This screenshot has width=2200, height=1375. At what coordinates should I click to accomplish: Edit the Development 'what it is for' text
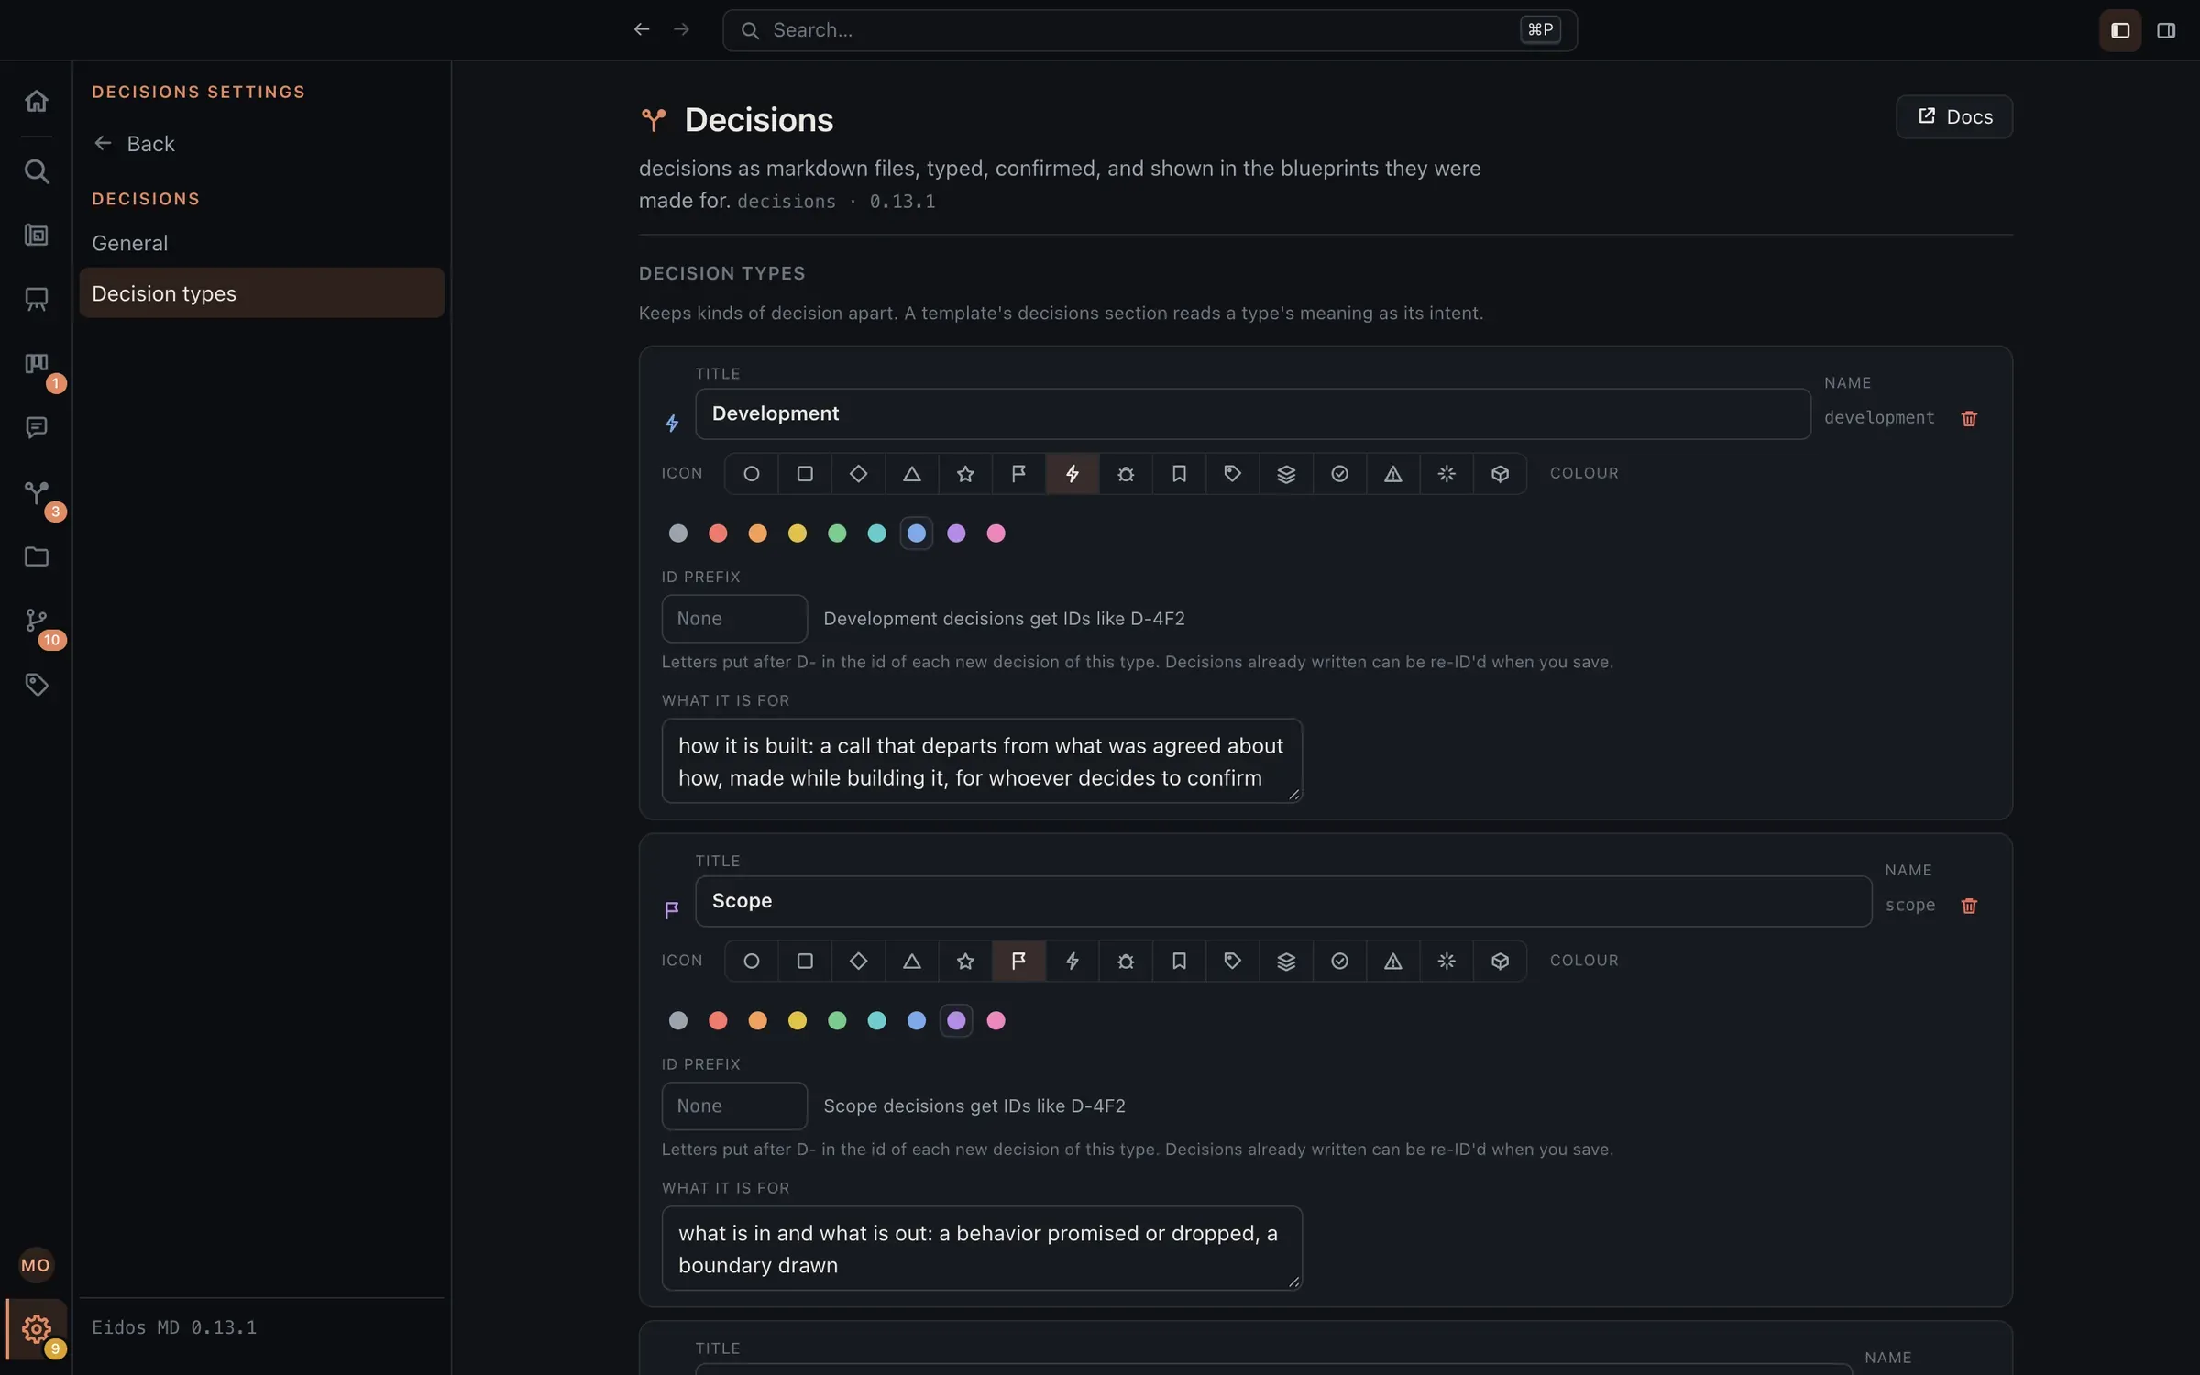pos(982,761)
